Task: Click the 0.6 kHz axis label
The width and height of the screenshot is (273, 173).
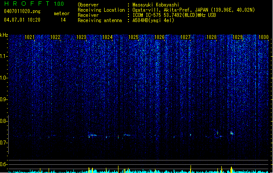Action: point(4,164)
